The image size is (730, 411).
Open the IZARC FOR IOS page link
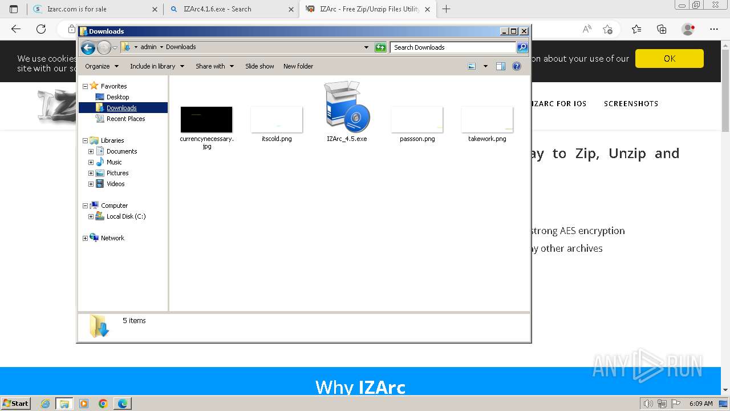tap(559, 104)
